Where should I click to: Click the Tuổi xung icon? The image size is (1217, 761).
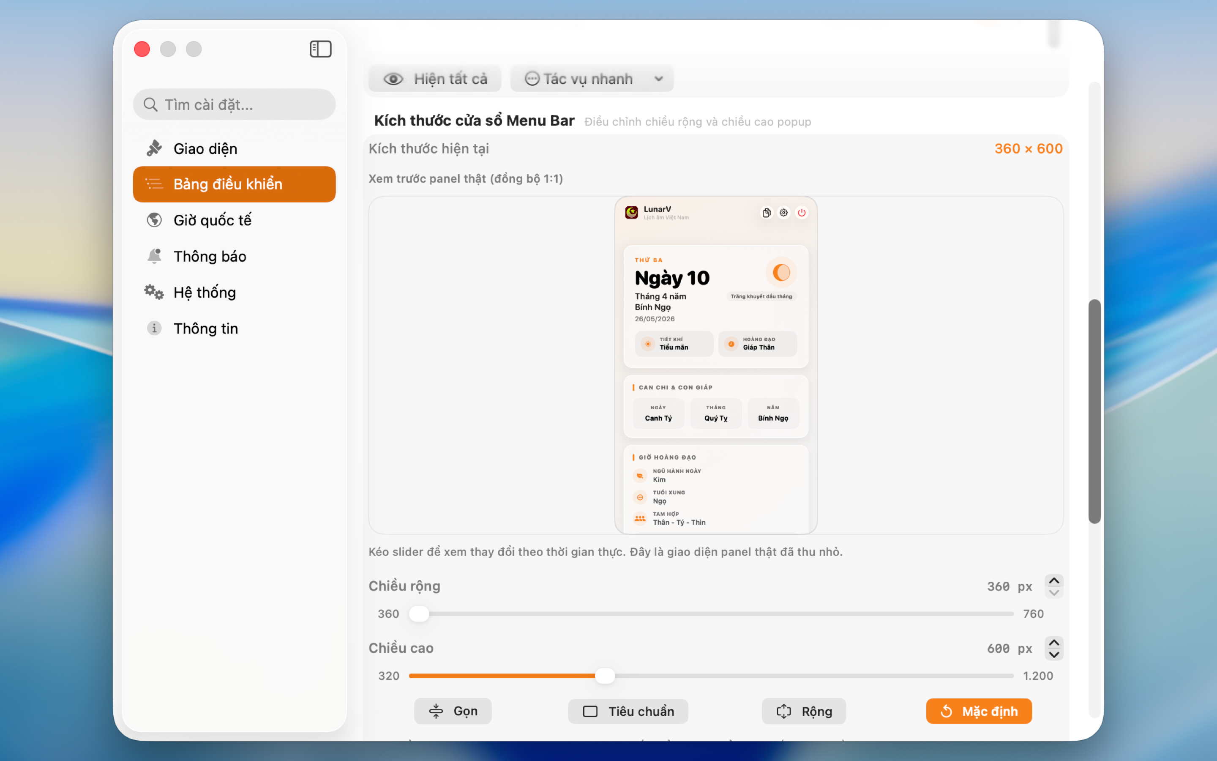click(x=640, y=497)
